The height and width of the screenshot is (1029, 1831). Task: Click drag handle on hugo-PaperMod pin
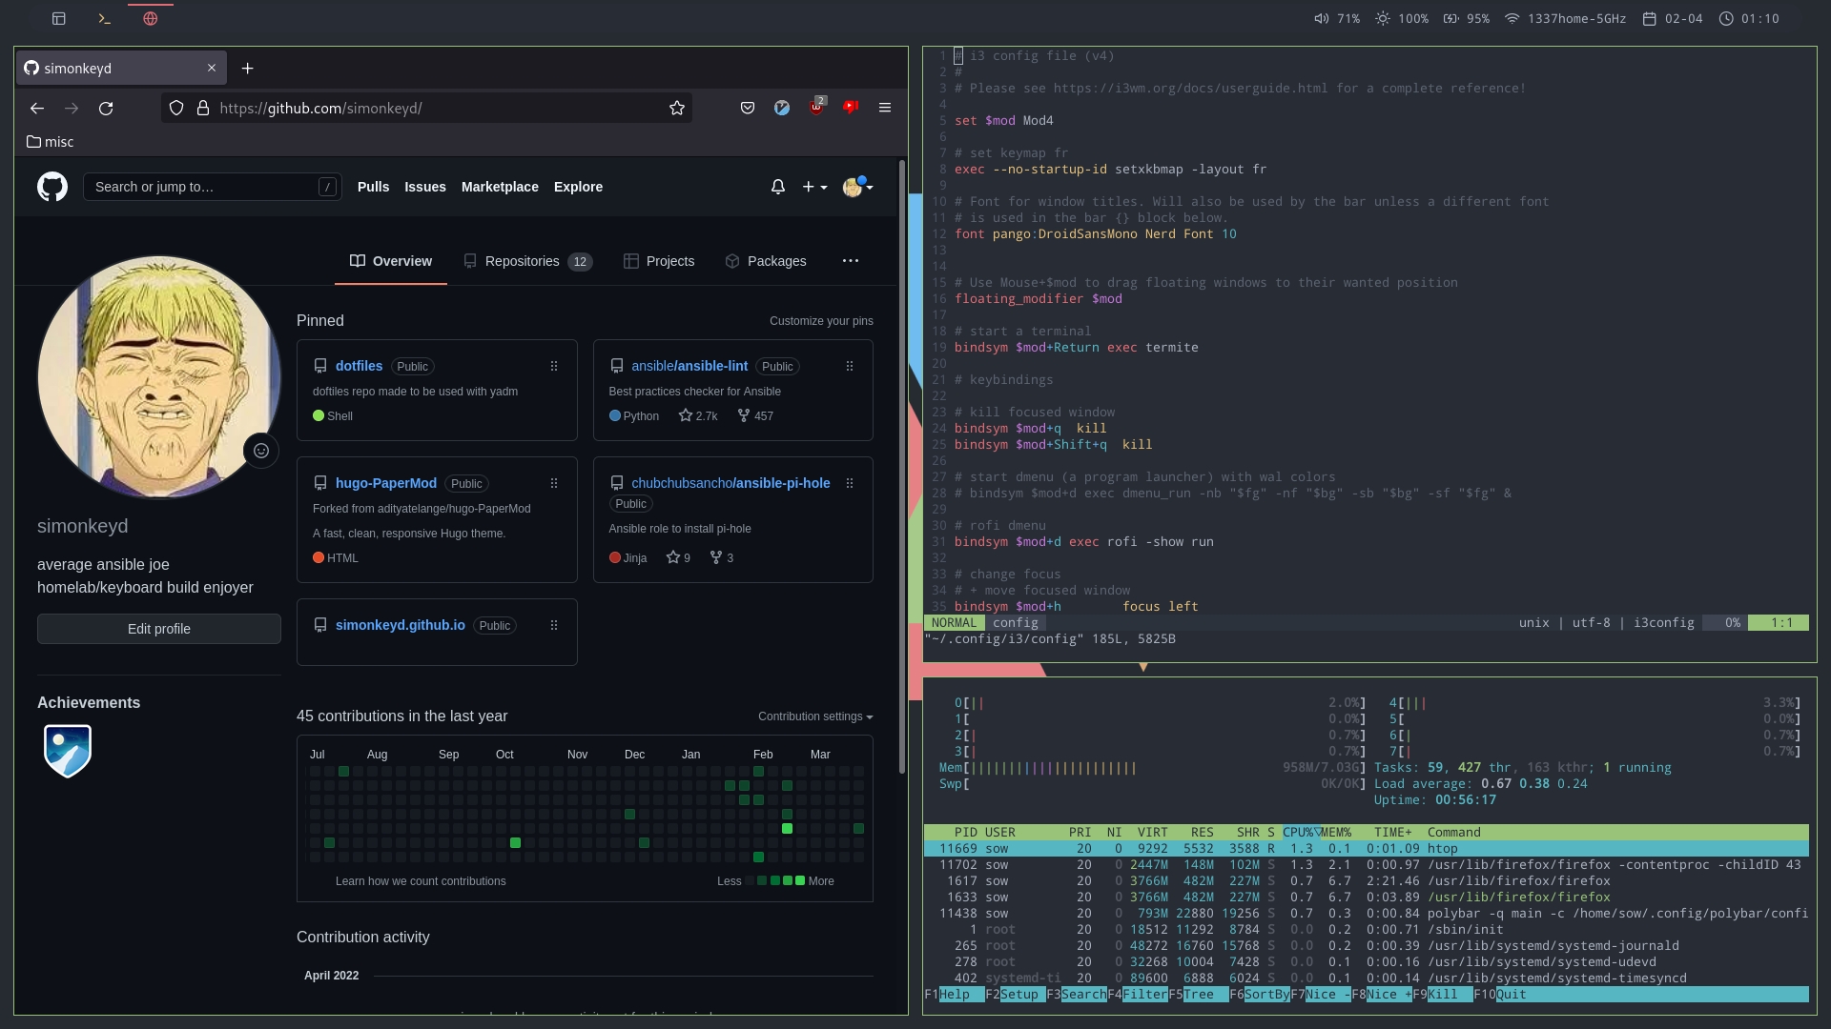tap(554, 484)
